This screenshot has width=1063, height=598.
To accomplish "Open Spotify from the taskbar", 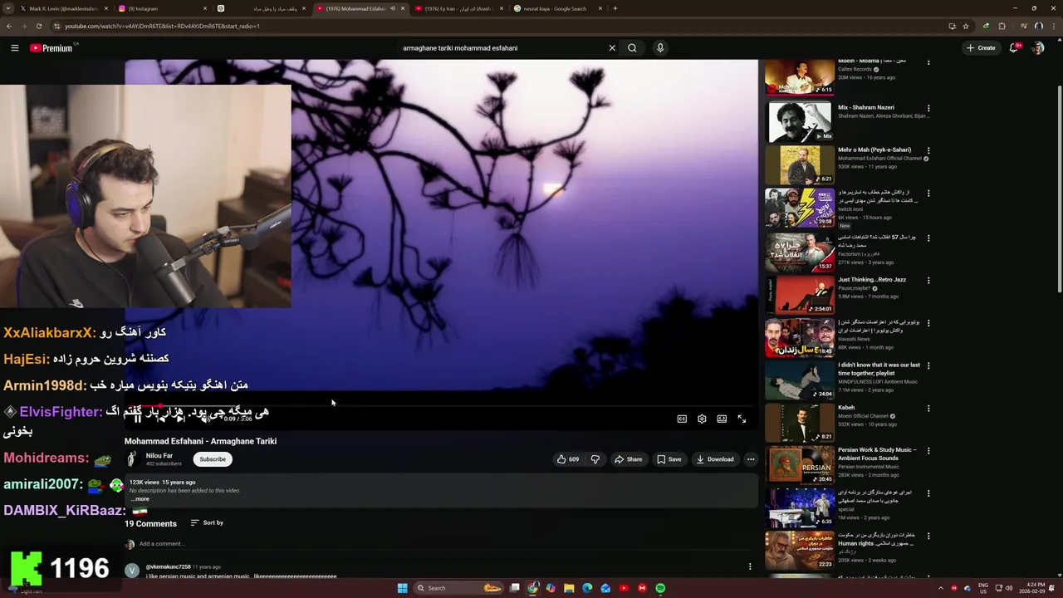I will (x=660, y=588).
